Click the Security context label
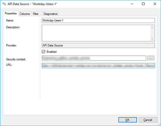This screenshot has width=161, height=126. [x=16, y=59]
